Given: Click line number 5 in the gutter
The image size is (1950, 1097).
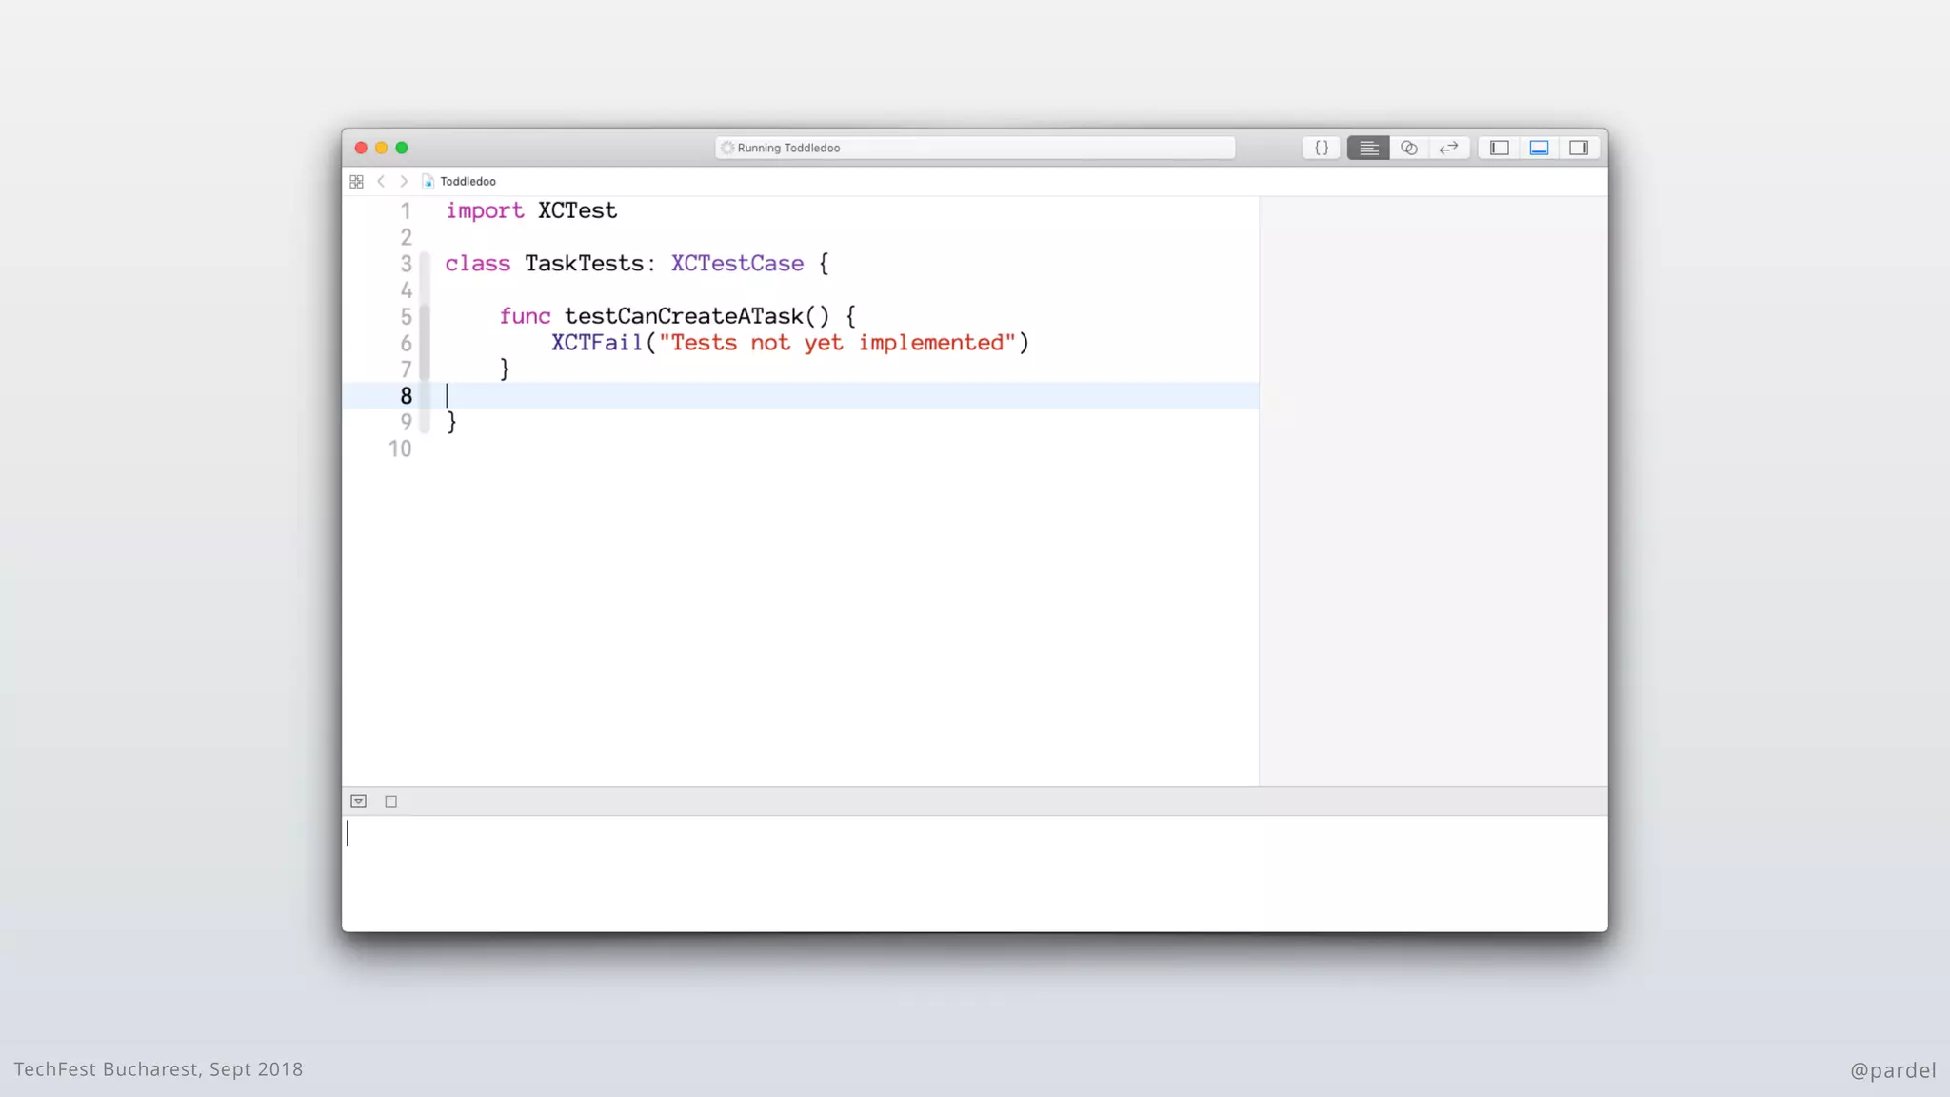Looking at the screenshot, I should click(406, 316).
